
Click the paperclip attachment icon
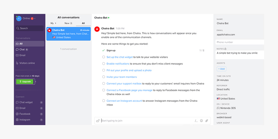point(207,121)
